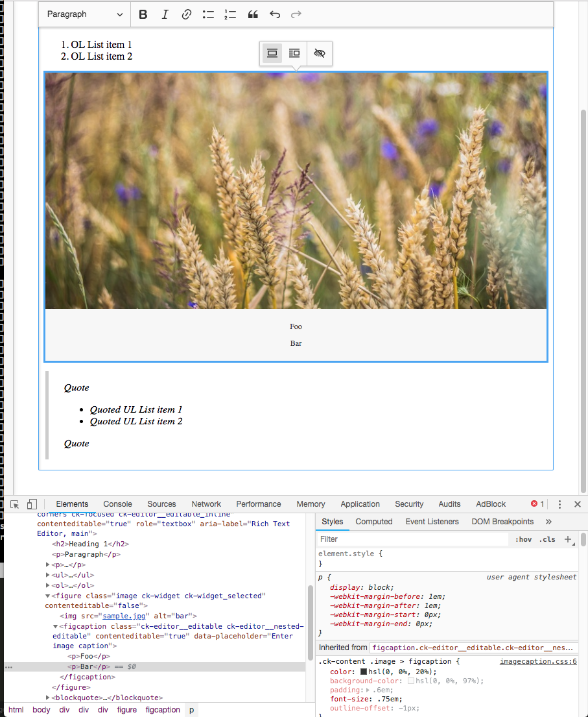Image resolution: width=588 pixels, height=717 pixels.
Task: Open the Paragraph heading dropdown
Action: click(x=85, y=15)
